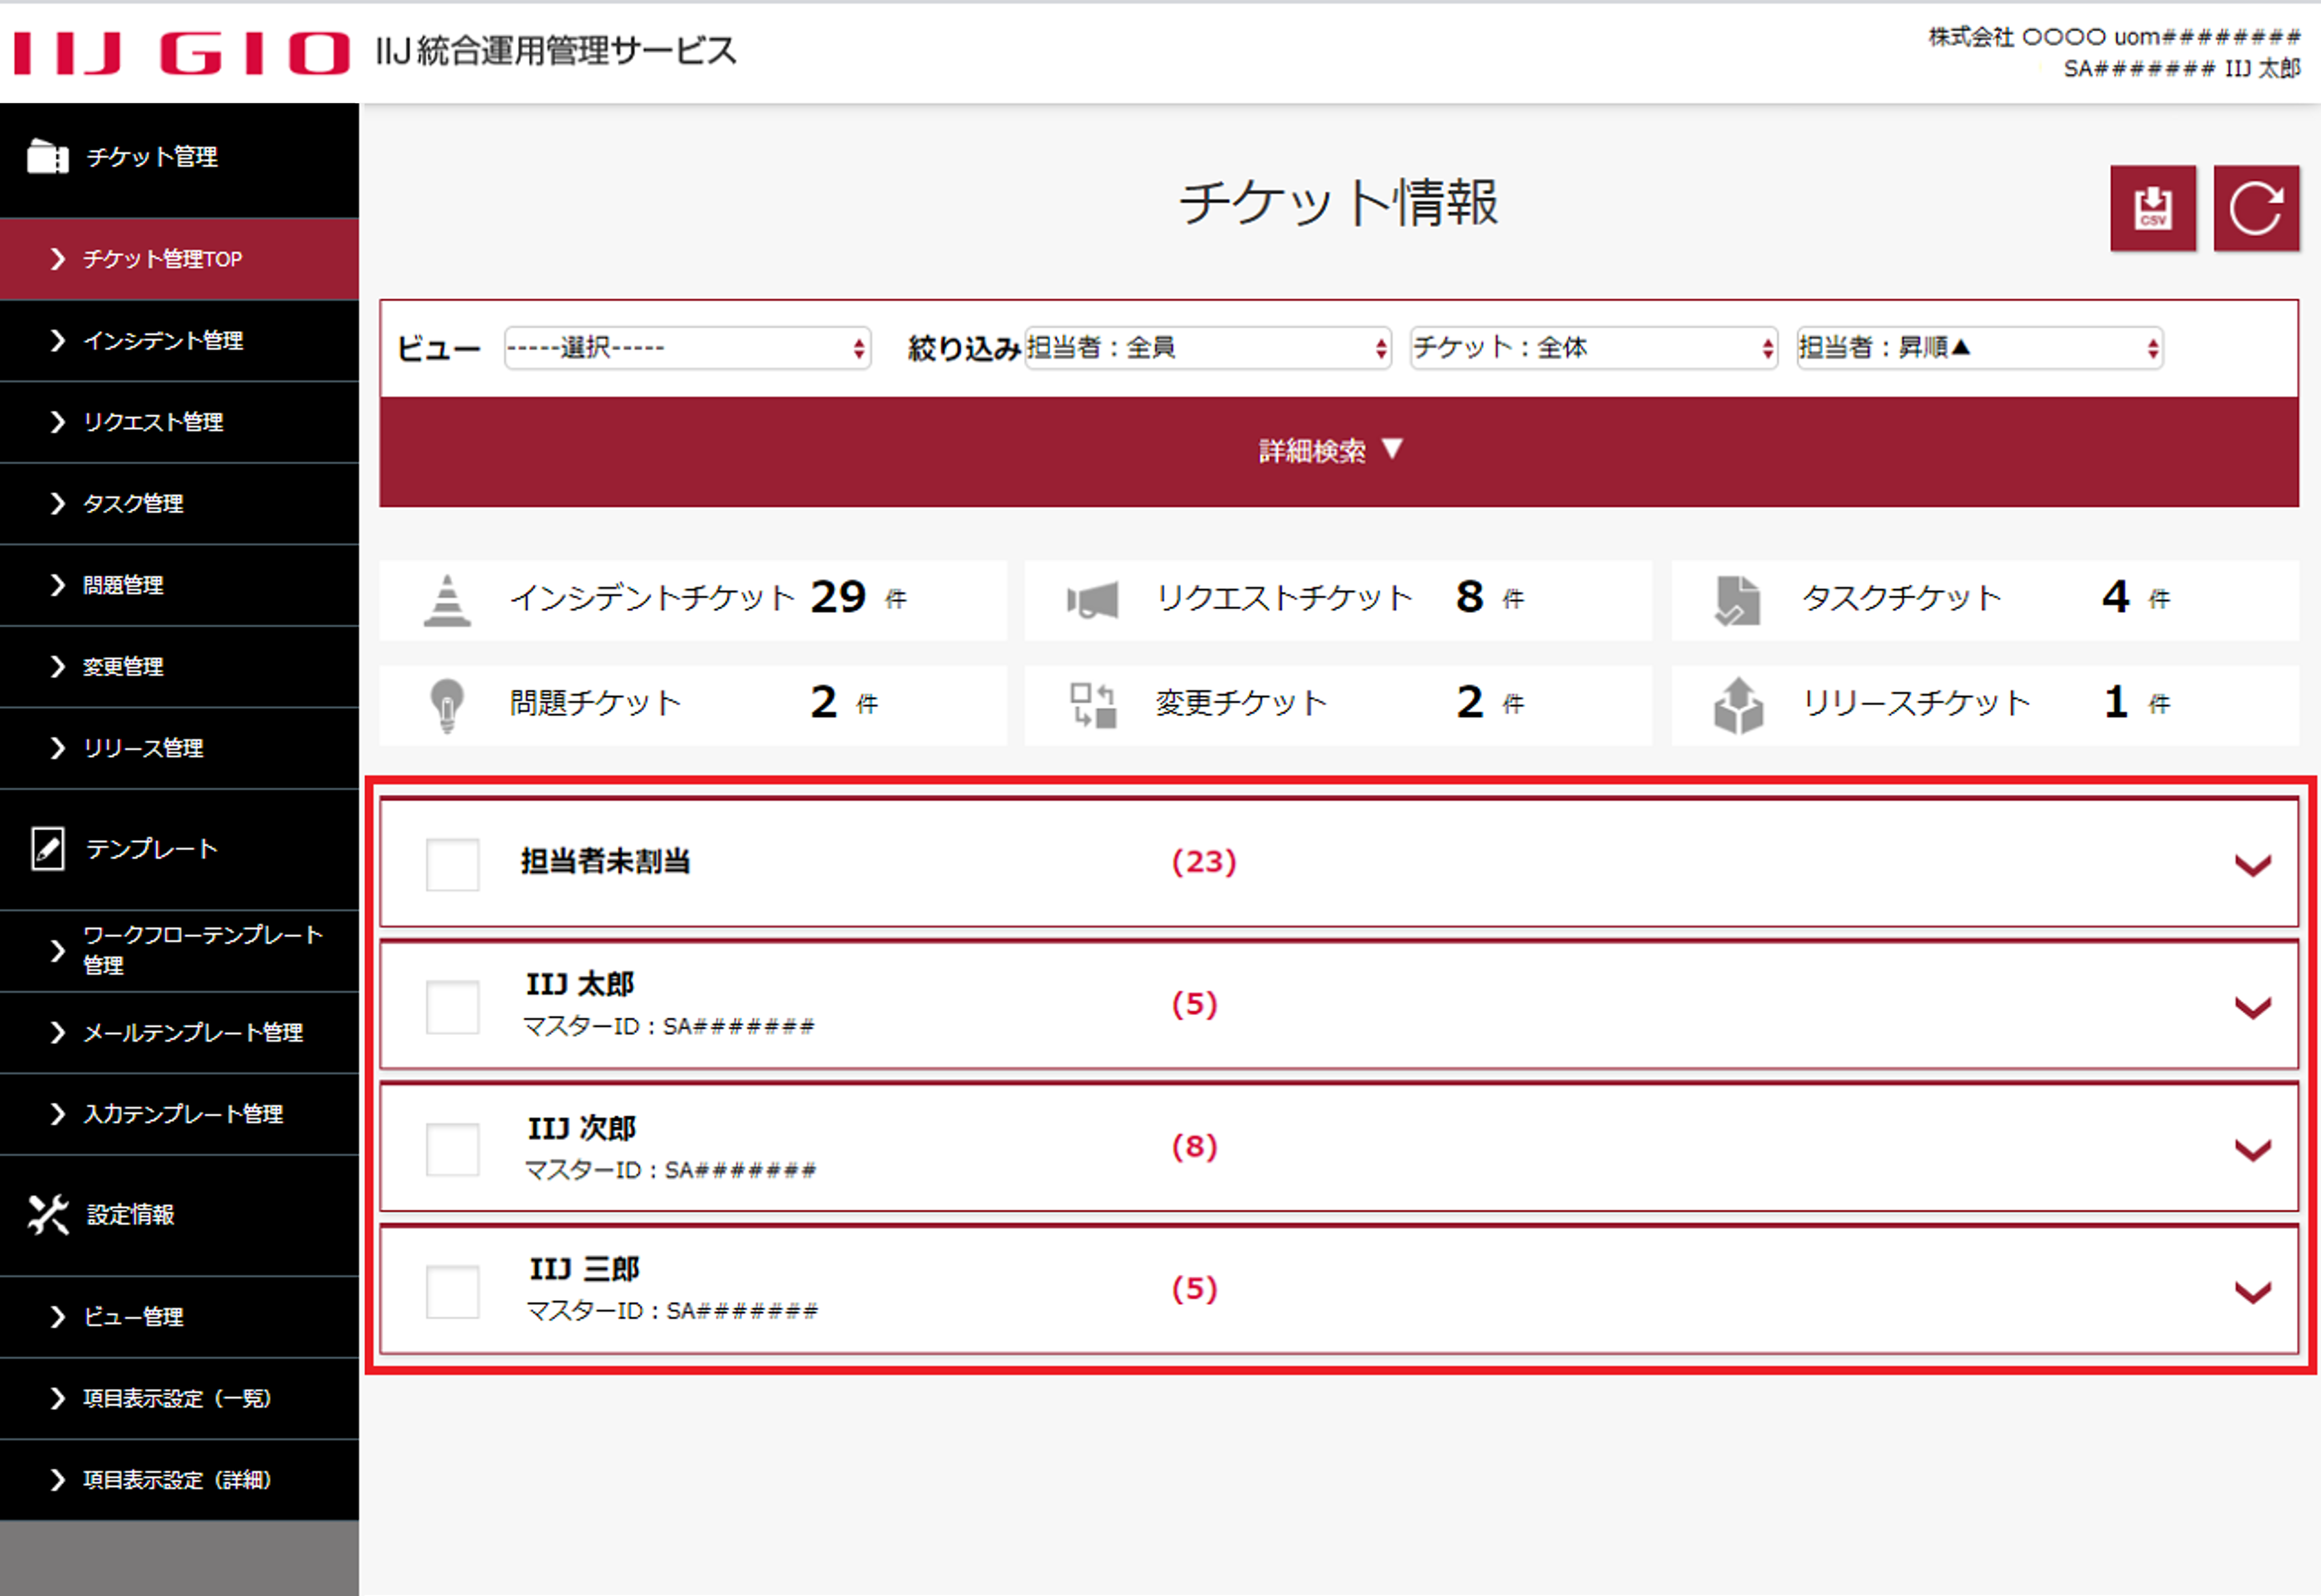Expand the IIJ 次郎 row chevron
This screenshot has height=1596, width=2321.
2252,1150
